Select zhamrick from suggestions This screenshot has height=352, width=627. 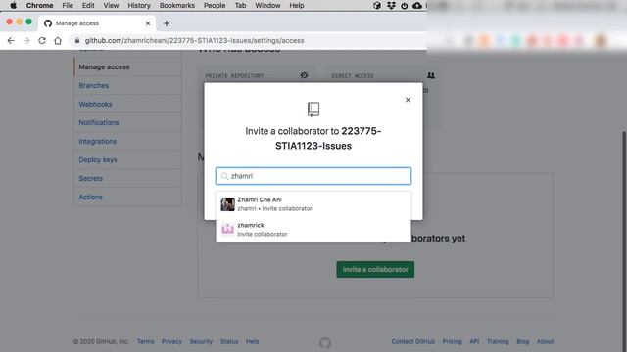tap(313, 230)
